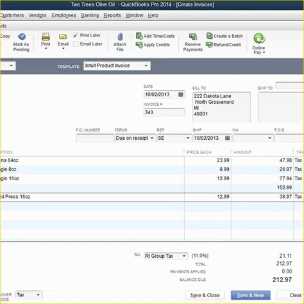
Task: Open Receive Payments icon
Action: point(193,37)
